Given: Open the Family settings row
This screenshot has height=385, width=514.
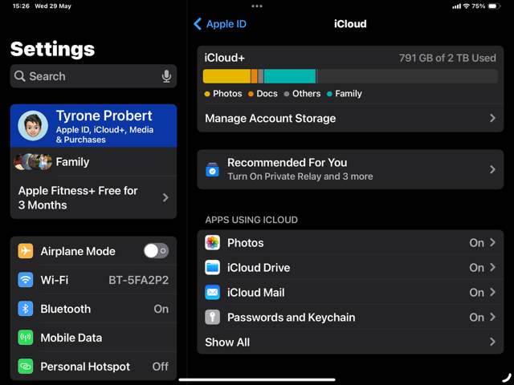Looking at the screenshot, I should (x=93, y=162).
